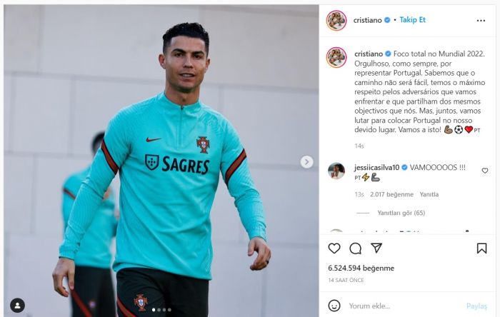View the 6.524.594 beğenme likes list

361,268
